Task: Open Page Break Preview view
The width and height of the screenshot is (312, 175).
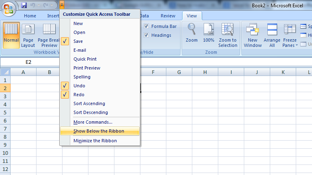Action: coord(49,35)
